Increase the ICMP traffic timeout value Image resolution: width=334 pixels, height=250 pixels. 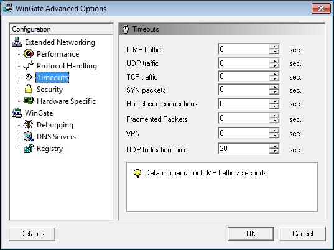(x=274, y=47)
